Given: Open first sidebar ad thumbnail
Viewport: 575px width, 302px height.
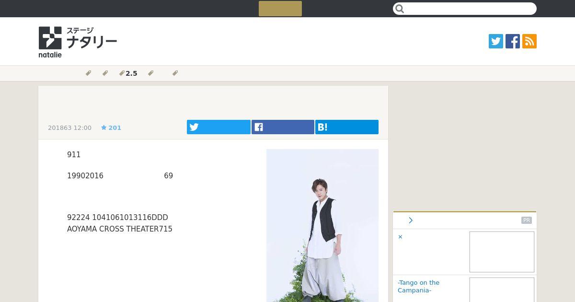Looking at the screenshot, I should pyautogui.click(x=502, y=252).
